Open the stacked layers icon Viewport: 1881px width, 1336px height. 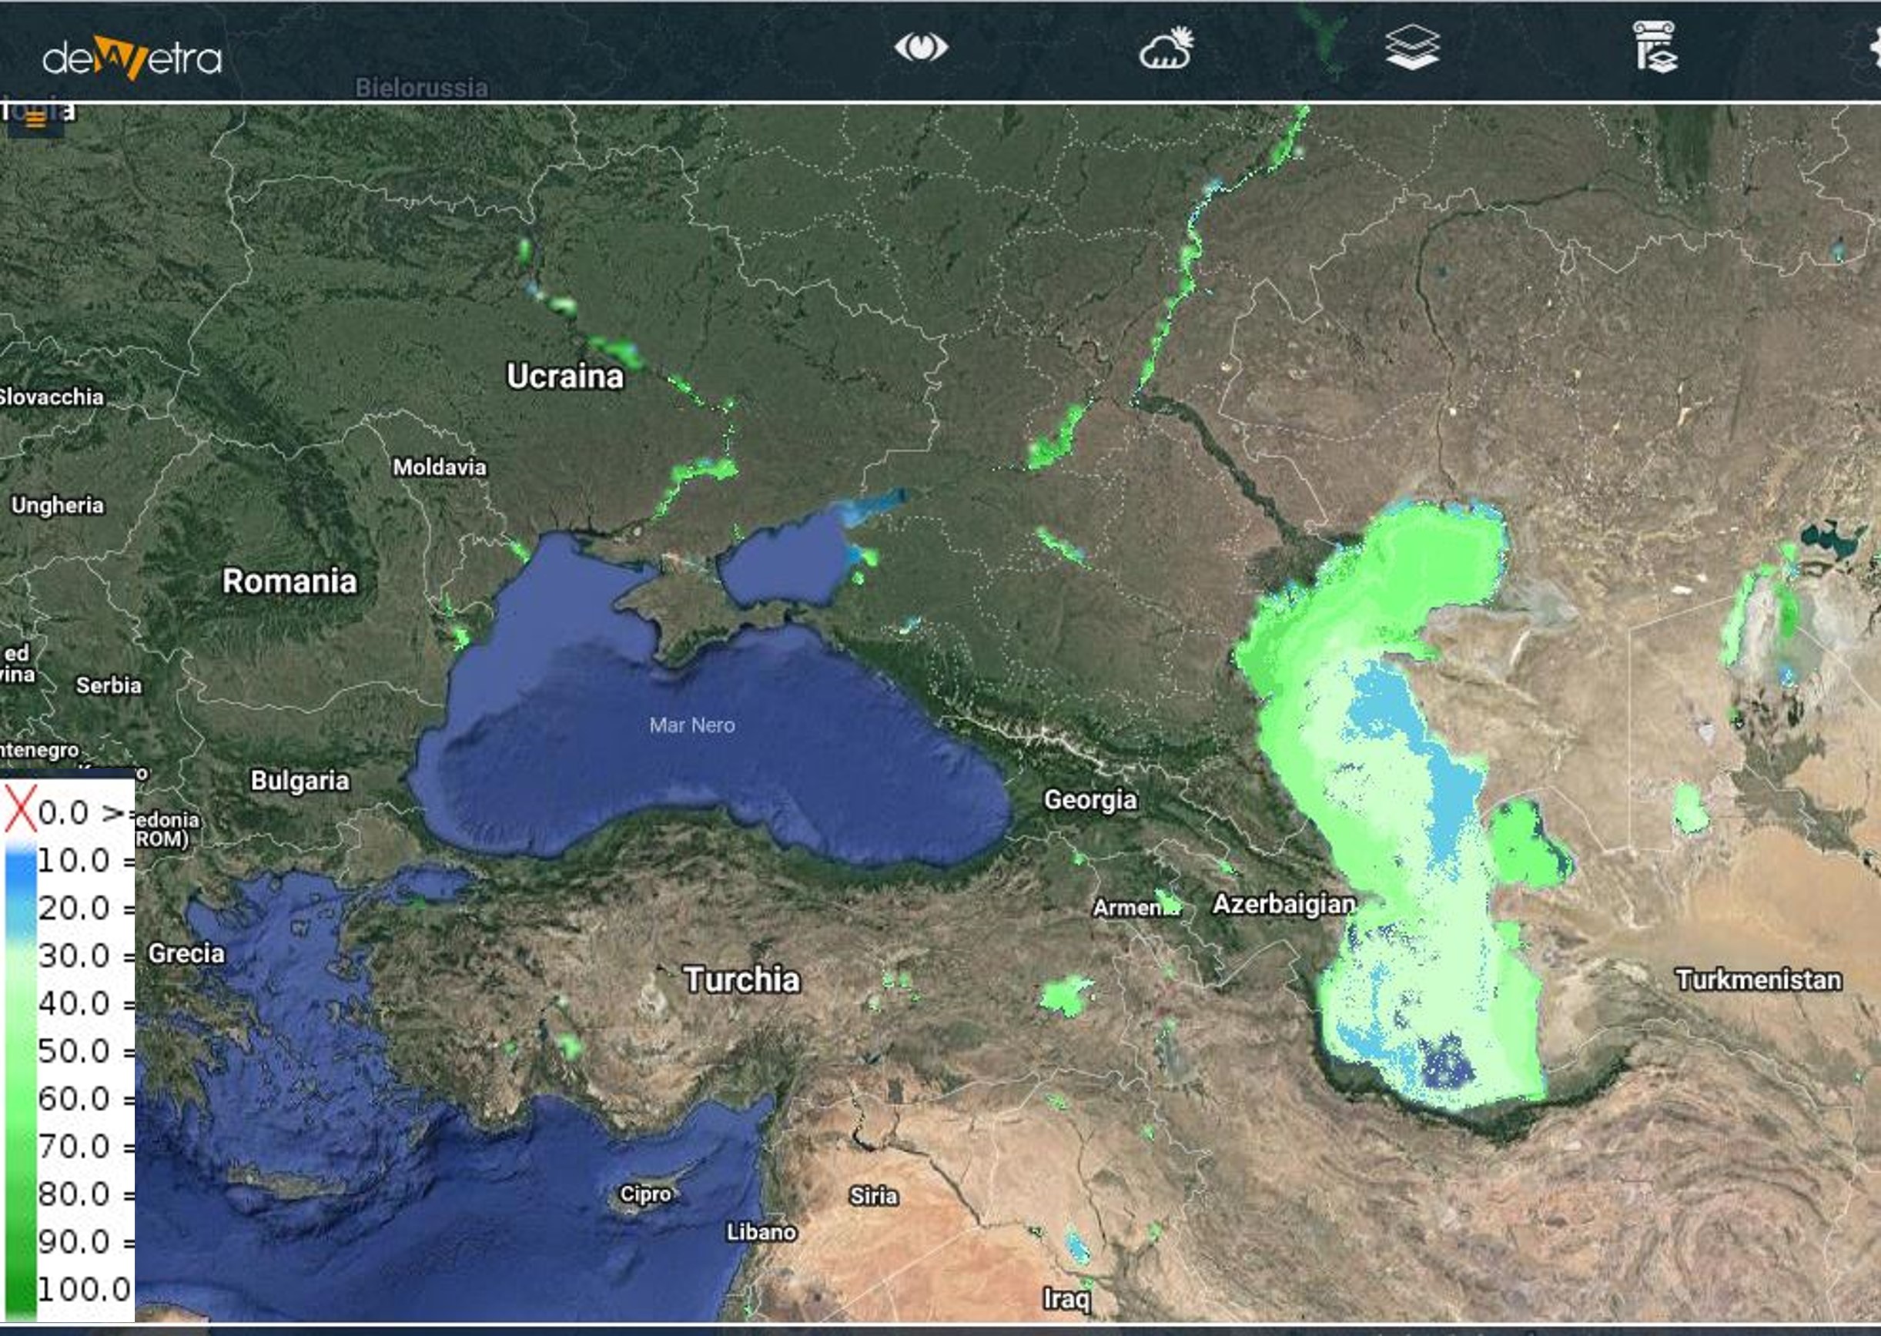(1411, 48)
